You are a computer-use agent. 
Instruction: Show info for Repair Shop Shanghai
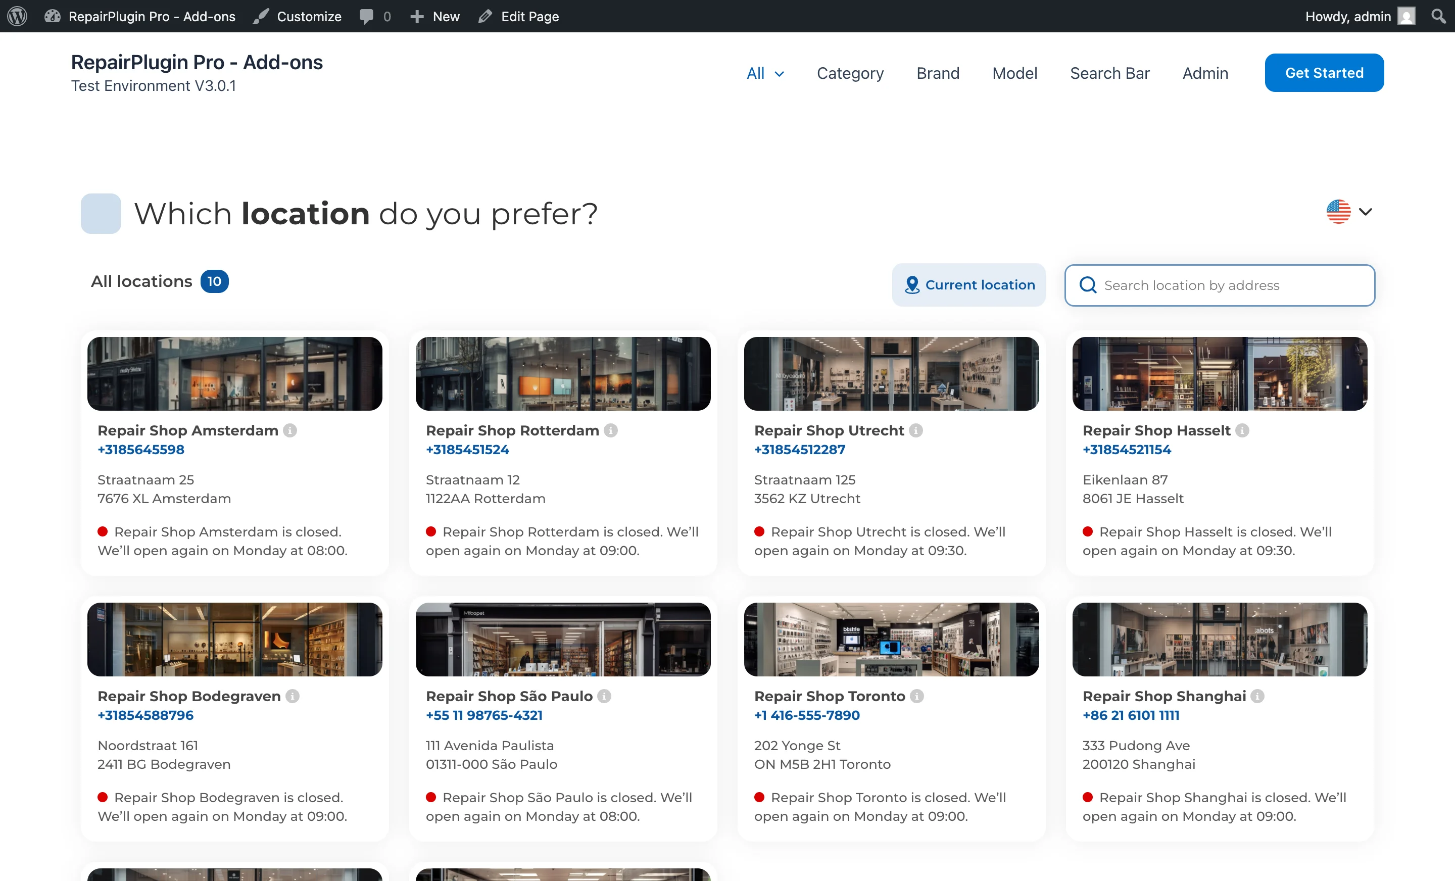(1257, 696)
